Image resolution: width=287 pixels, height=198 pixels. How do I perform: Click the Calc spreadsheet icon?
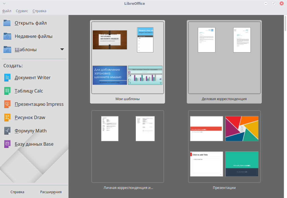point(7,91)
